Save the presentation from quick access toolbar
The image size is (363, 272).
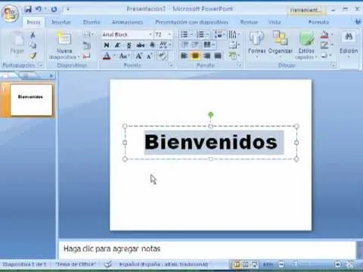tap(28, 9)
